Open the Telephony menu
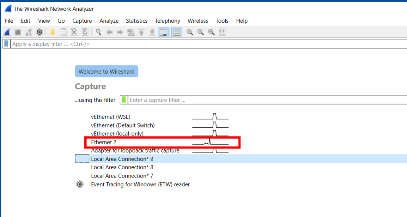The height and width of the screenshot is (217, 407). [x=167, y=21]
